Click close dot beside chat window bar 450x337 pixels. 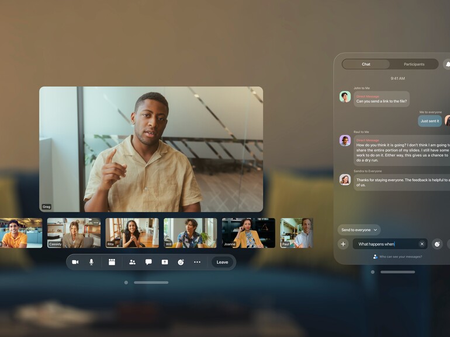372,272
